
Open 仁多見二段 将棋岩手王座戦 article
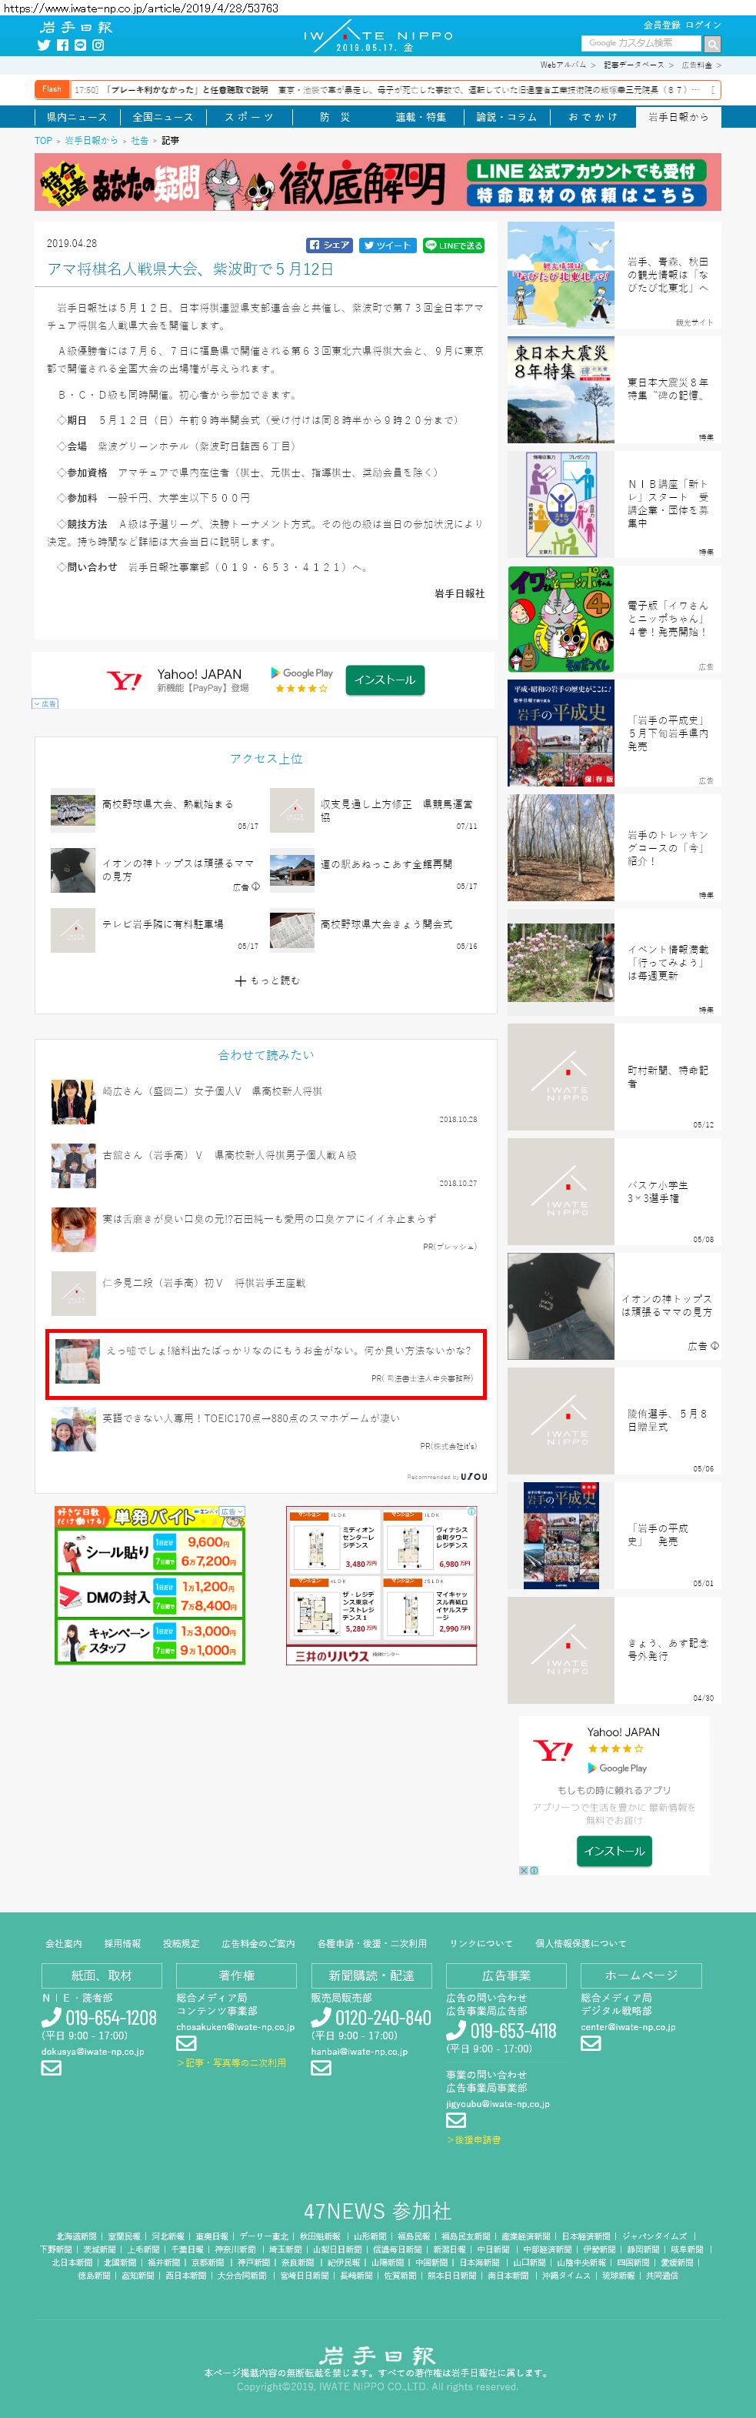pos(204,1283)
